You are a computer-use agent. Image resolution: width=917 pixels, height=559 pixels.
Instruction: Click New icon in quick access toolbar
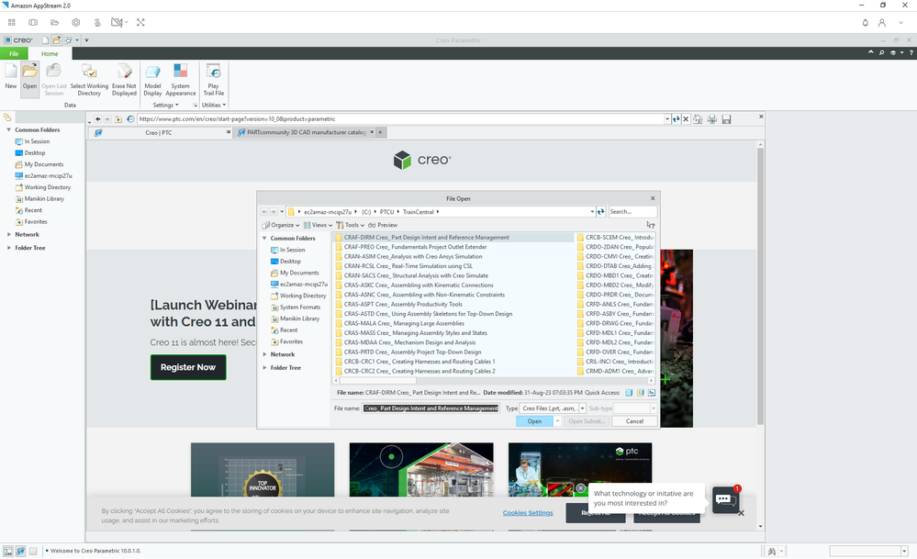(x=45, y=40)
